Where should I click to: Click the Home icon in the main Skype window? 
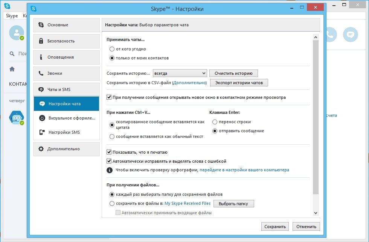point(12,69)
